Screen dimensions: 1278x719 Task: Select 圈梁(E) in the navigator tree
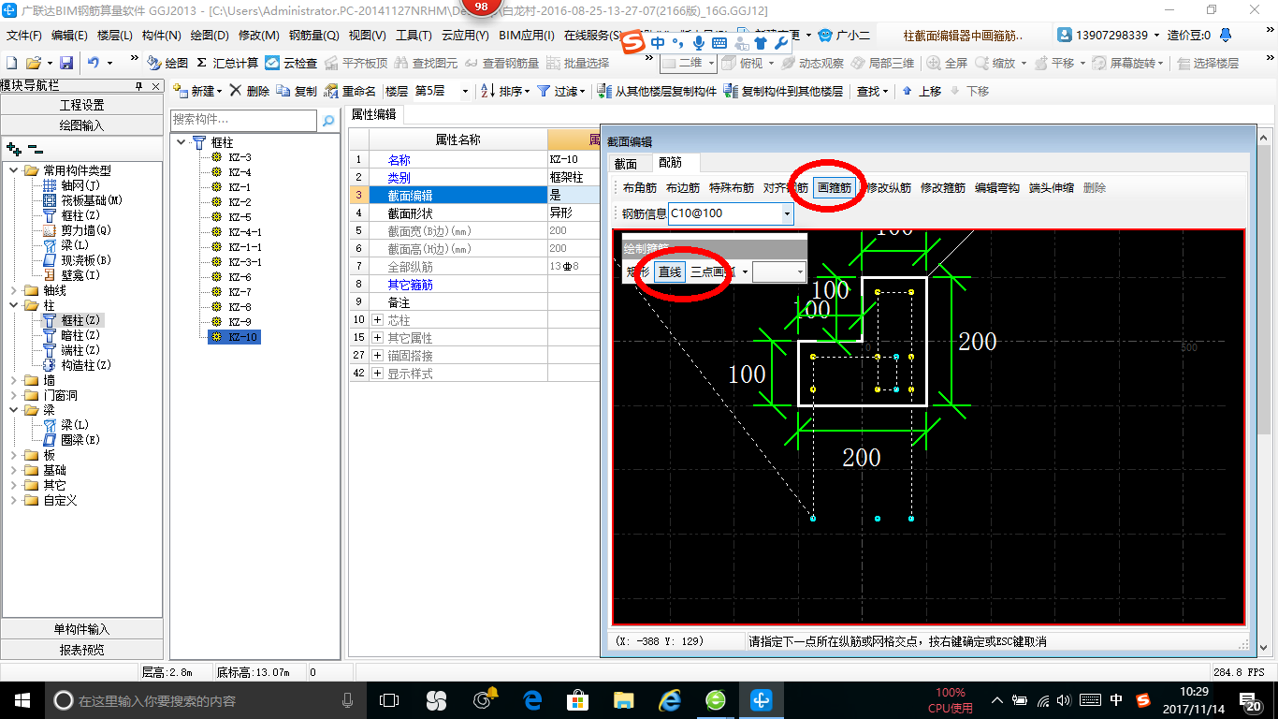[x=70, y=440]
